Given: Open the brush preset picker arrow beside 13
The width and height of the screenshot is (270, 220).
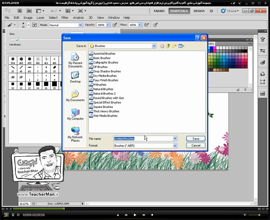Looking at the screenshot, I should coord(28,25).
